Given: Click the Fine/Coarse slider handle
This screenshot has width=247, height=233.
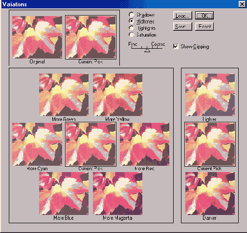Looking at the screenshot, I should (x=147, y=50).
